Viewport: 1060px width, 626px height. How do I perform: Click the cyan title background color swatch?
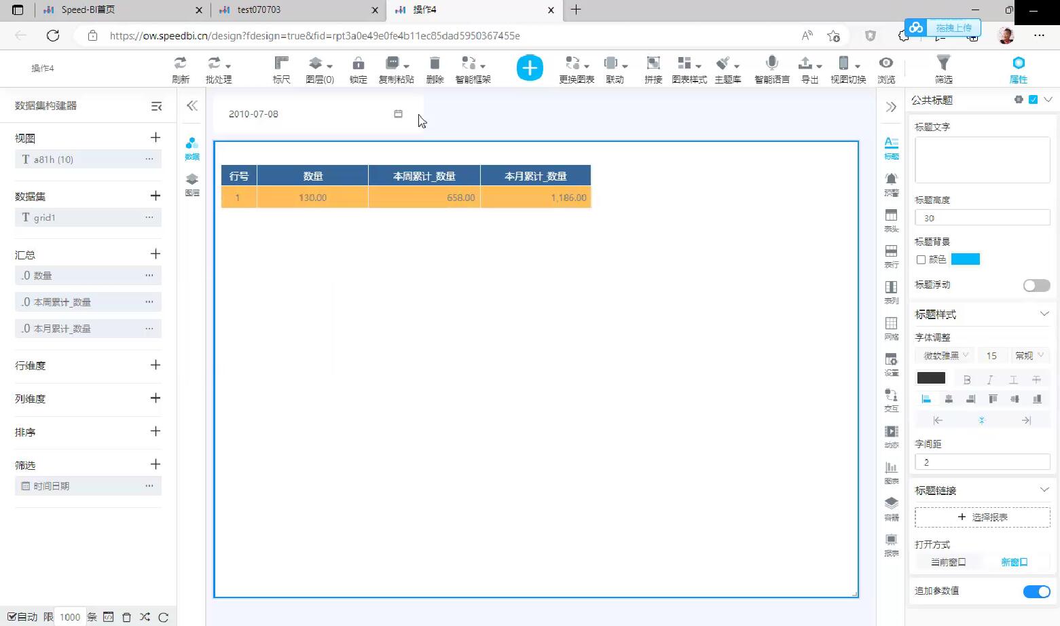click(965, 259)
